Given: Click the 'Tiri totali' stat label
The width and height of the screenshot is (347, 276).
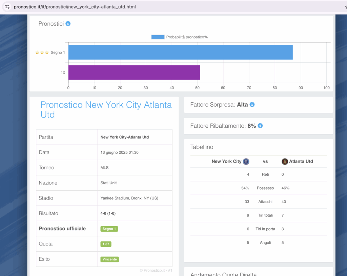Looking at the screenshot, I should pyautogui.click(x=265, y=215).
